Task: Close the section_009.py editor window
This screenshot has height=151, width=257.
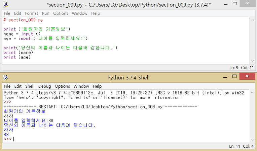Action: [x=248, y=3]
